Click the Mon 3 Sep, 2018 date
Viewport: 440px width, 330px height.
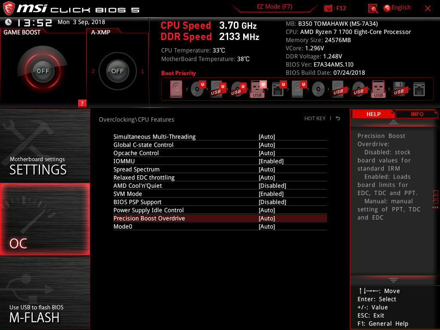tap(81, 22)
